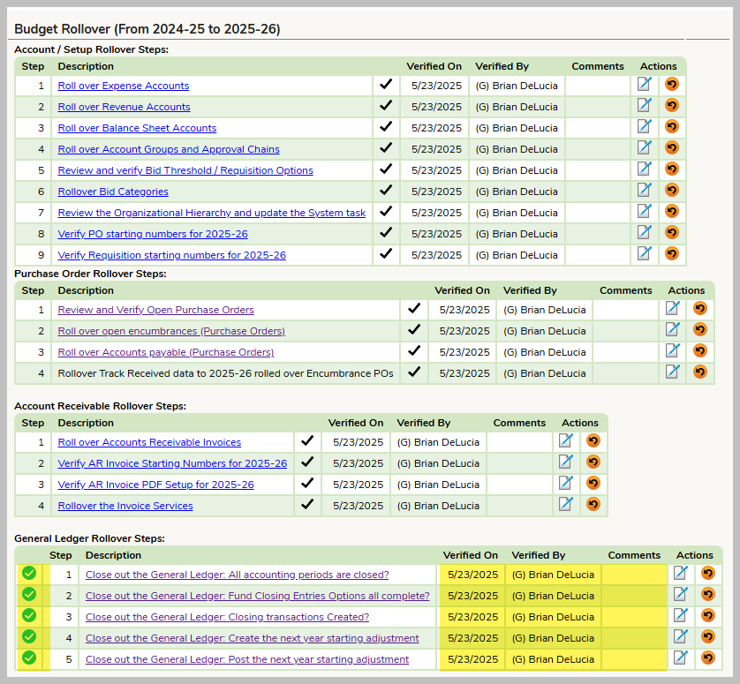Viewport: 740px width, 684px height.
Task: Click green check for All accounting periods closed
Action: tap(29, 574)
